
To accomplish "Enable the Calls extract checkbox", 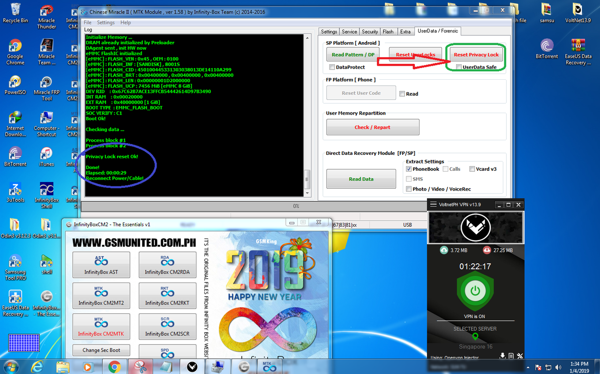I will (x=445, y=169).
